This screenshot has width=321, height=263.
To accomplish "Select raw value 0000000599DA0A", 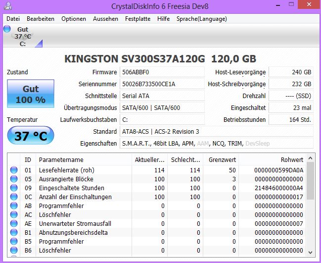I will 278,170.
